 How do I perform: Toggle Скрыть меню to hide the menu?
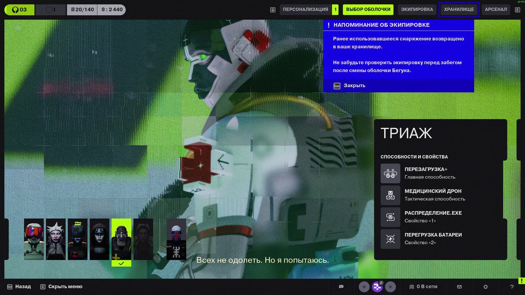point(65,287)
